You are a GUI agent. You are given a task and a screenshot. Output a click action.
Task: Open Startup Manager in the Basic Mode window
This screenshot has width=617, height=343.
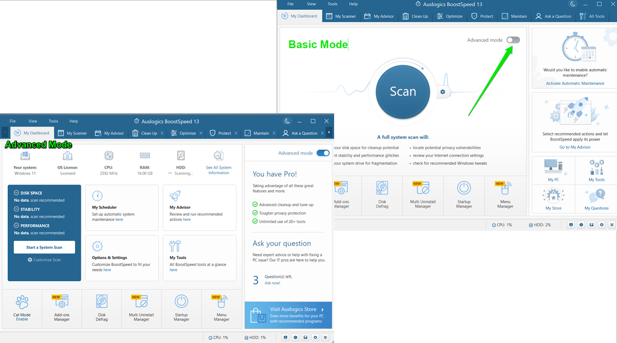point(464,195)
